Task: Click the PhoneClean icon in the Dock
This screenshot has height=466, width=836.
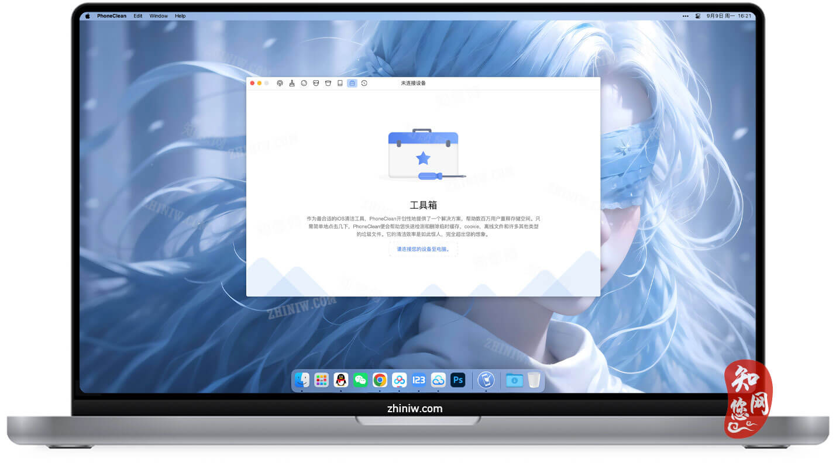Action: [486, 380]
